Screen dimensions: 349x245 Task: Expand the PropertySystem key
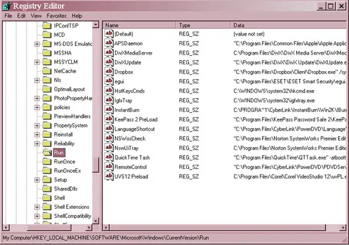pyautogui.click(x=37, y=126)
